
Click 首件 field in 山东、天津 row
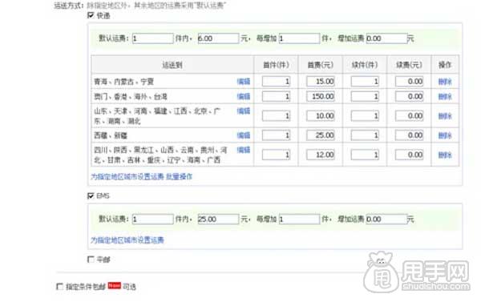pos(276,116)
